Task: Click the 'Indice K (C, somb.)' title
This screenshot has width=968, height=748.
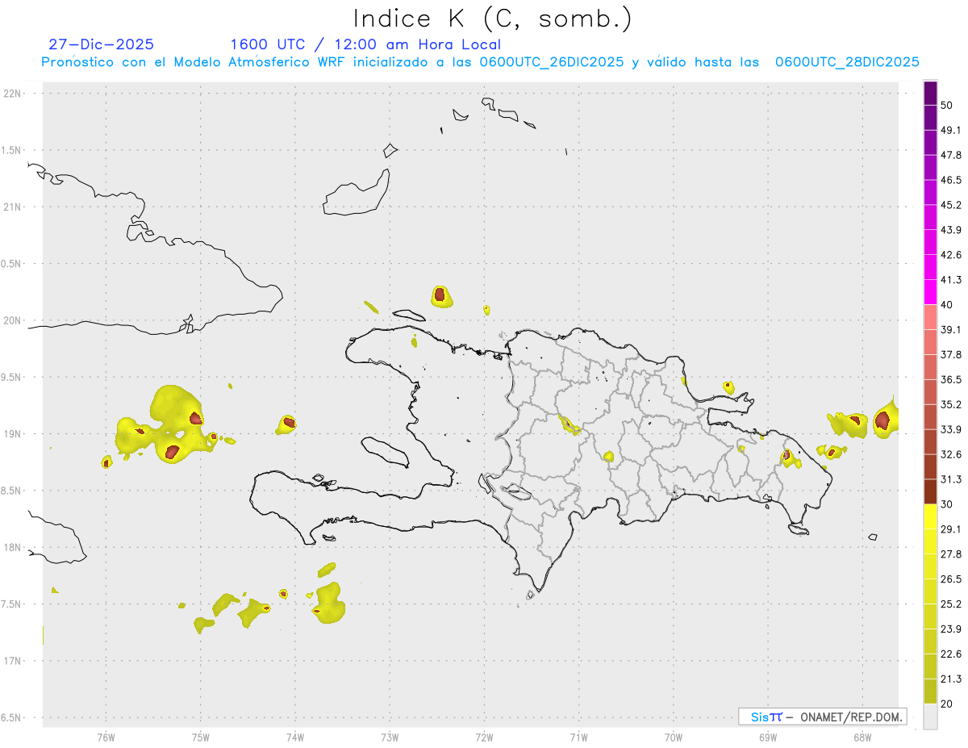Action: coord(493,18)
